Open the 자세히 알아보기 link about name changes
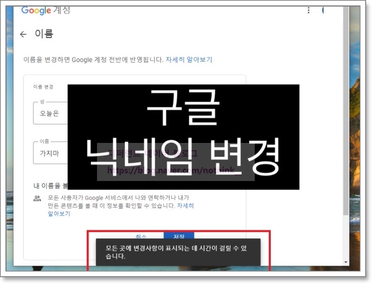372x283 pixels. point(189,59)
